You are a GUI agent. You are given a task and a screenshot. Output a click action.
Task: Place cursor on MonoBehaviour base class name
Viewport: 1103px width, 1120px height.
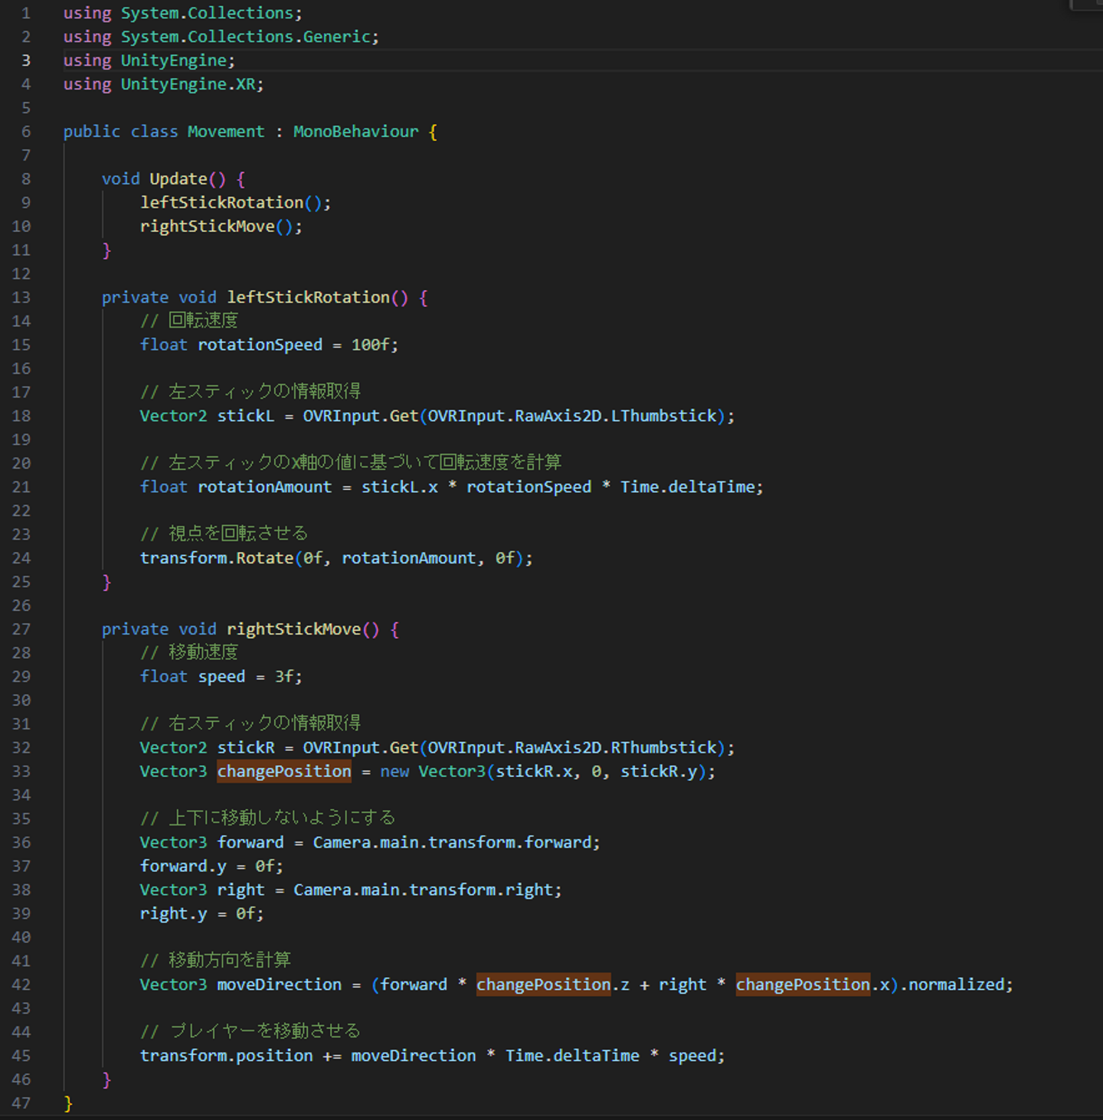click(355, 132)
